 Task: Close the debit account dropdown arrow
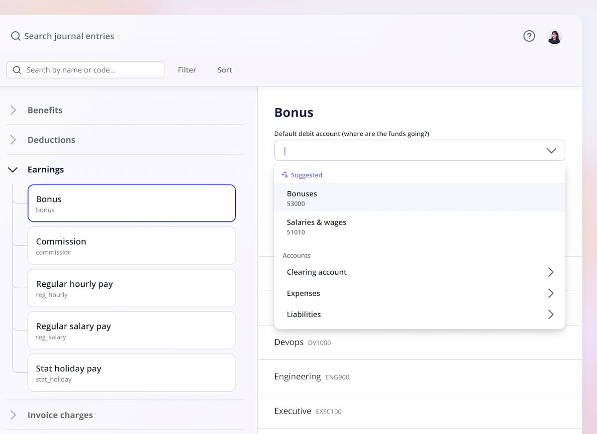coord(551,150)
